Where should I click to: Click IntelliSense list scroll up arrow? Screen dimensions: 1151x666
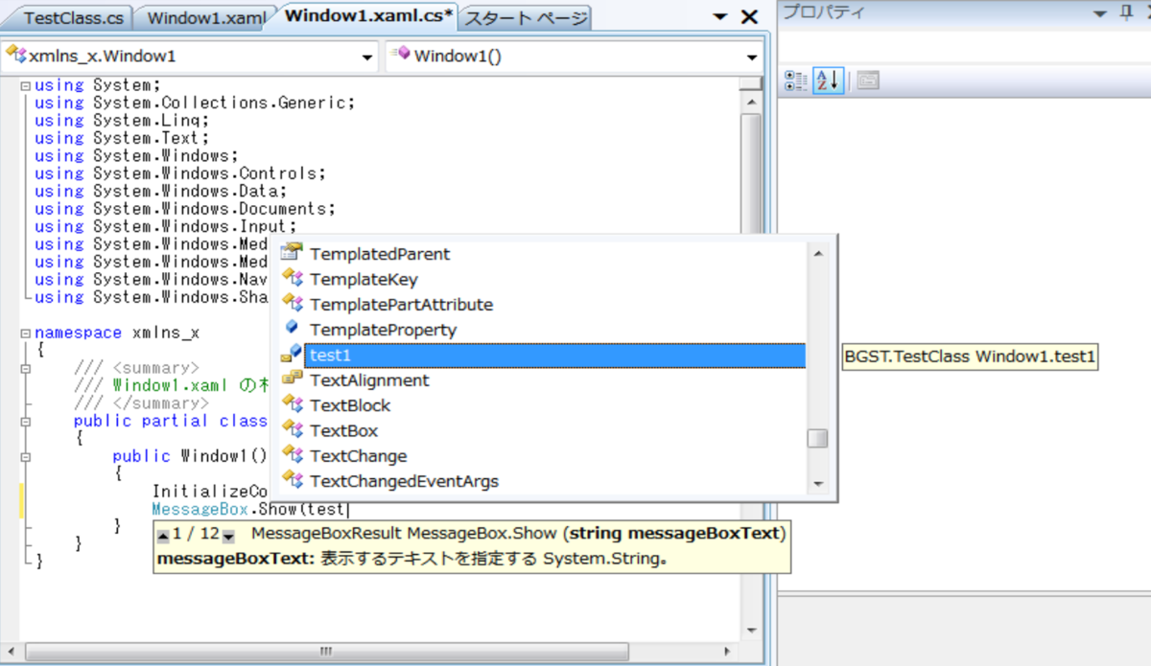click(x=817, y=253)
